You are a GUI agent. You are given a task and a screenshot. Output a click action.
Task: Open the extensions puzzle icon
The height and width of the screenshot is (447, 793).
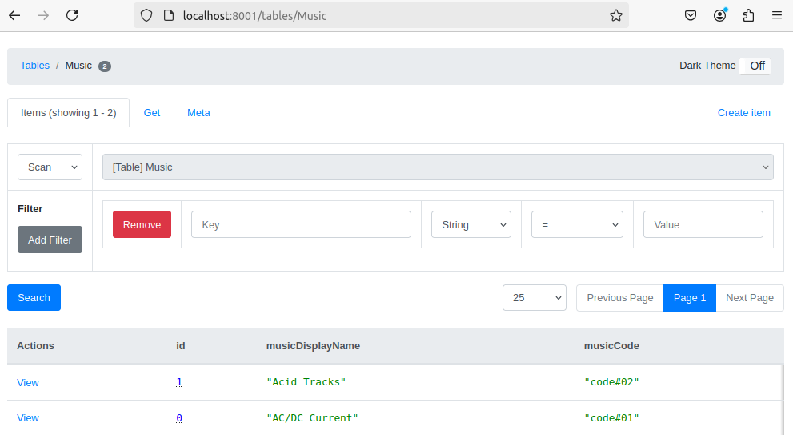pyautogui.click(x=748, y=16)
